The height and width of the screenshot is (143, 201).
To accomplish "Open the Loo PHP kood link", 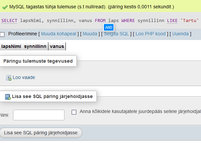I will pos(151,34).
